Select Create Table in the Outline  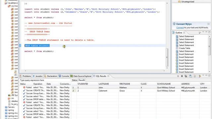point(185,48)
